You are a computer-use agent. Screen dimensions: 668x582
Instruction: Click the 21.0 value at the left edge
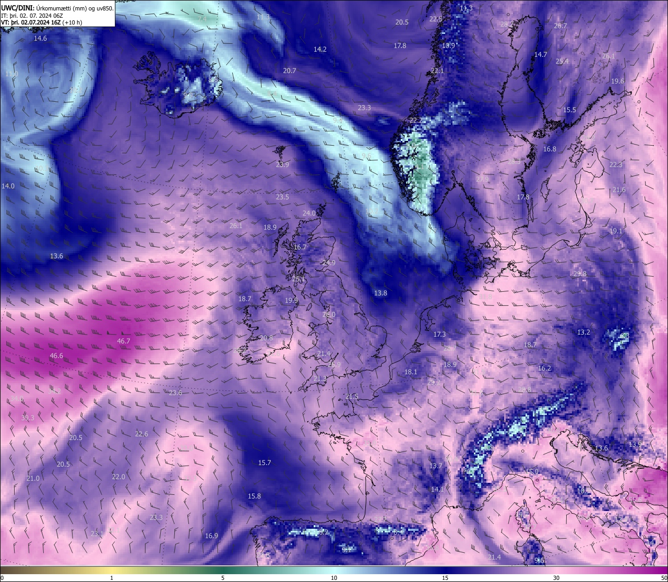(x=33, y=478)
